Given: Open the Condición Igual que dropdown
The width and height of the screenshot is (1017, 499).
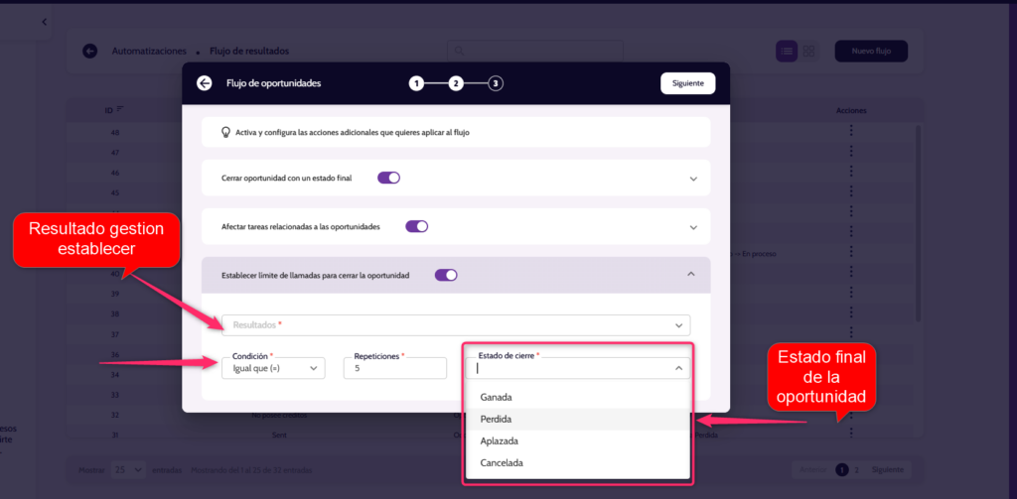Looking at the screenshot, I should pyautogui.click(x=273, y=367).
